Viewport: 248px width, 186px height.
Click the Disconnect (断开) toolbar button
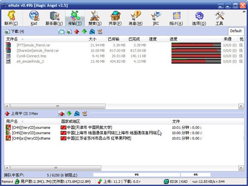pos(12,18)
